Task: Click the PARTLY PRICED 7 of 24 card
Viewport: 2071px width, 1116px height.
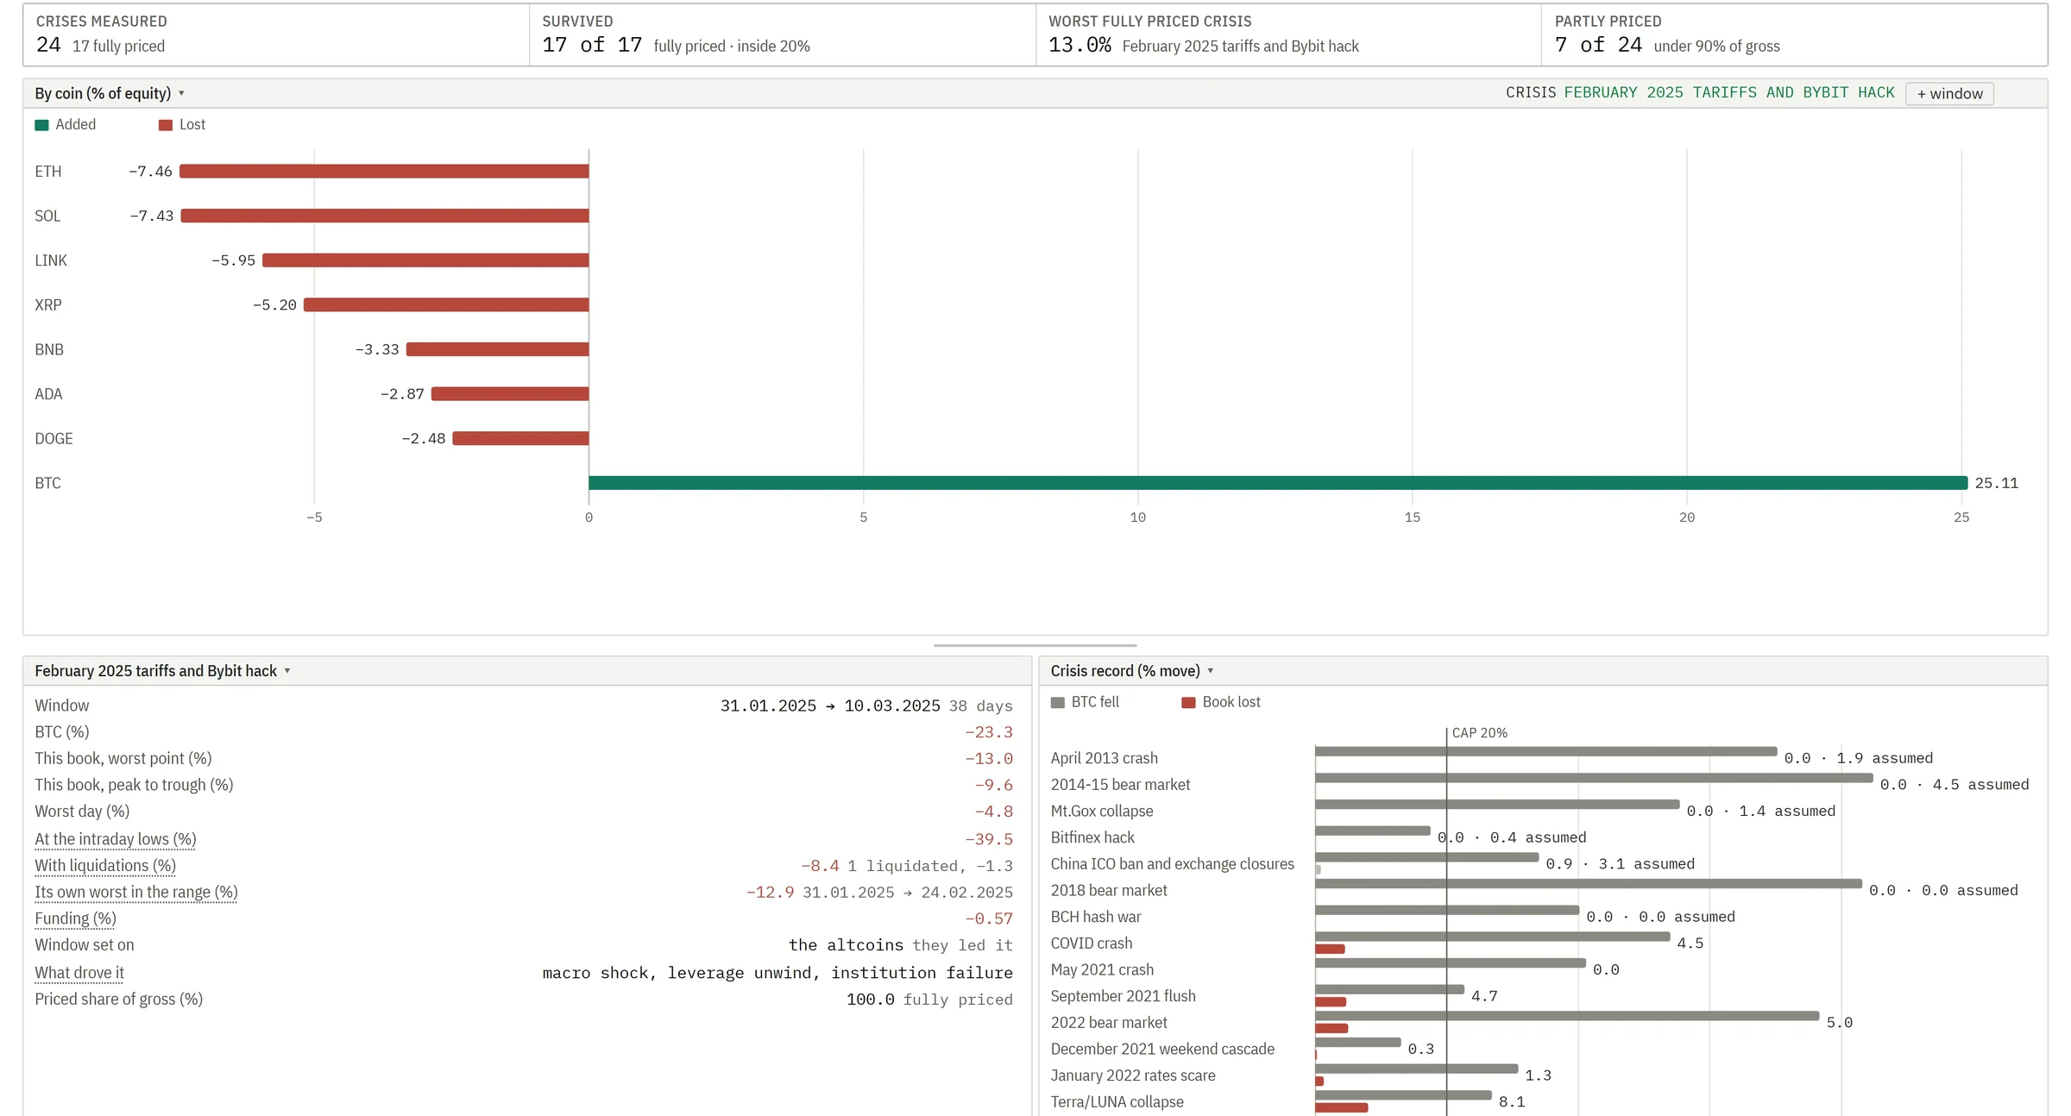Action: tap(1794, 34)
